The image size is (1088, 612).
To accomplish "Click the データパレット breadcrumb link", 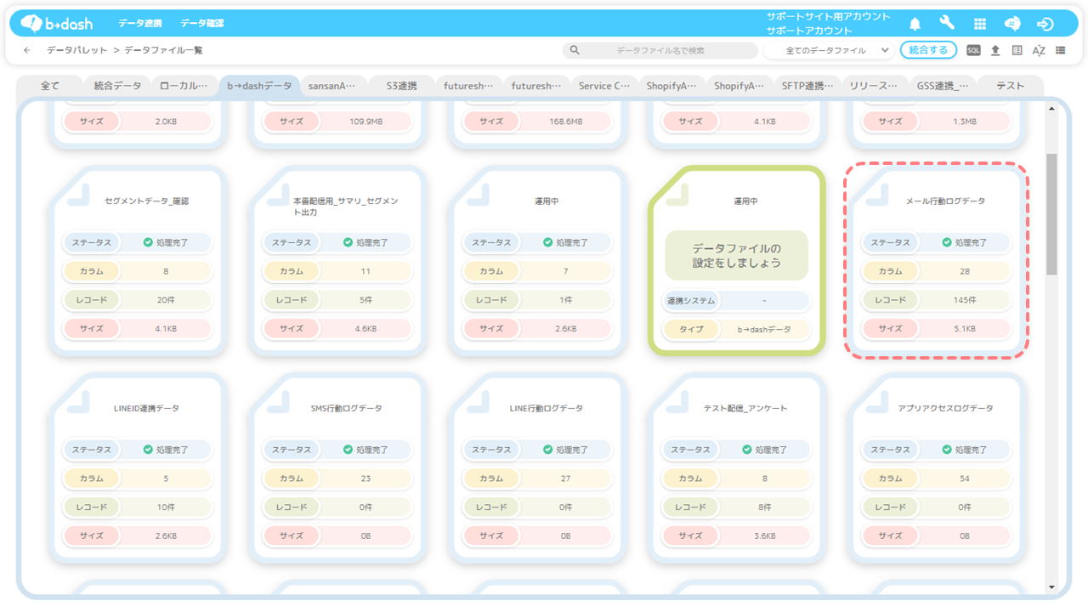I will click(77, 50).
